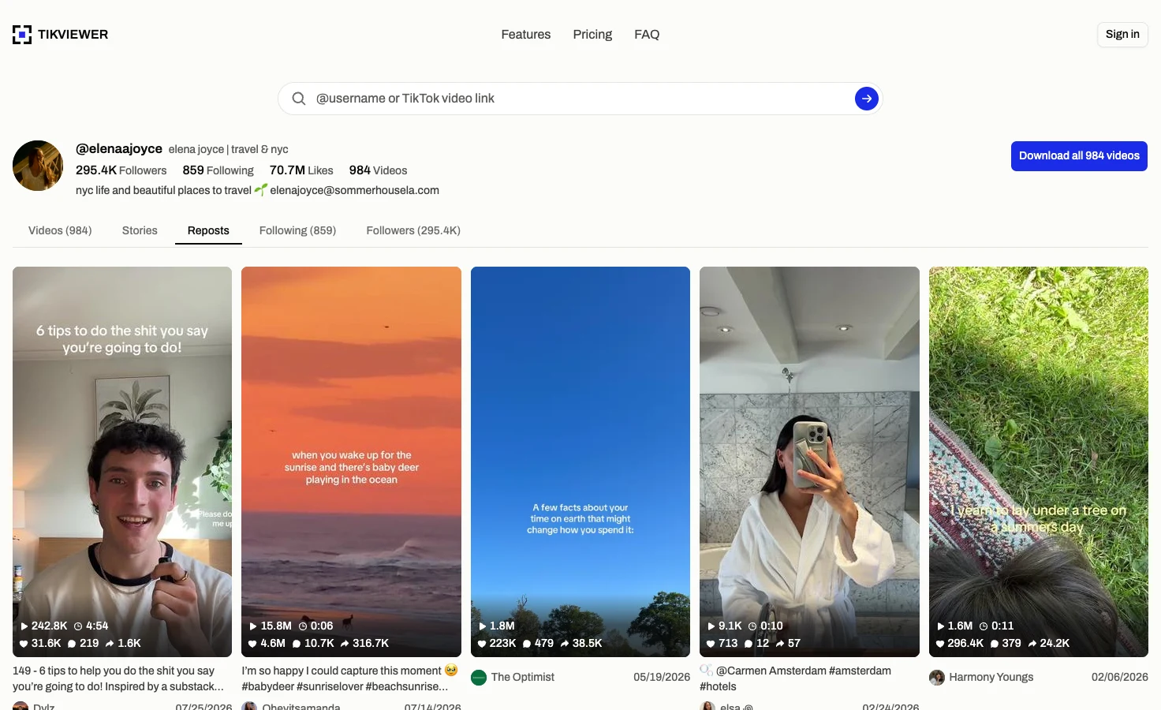Click heart icon beside 296.4K likes
This screenshot has width=1161, height=710.
pos(940,644)
